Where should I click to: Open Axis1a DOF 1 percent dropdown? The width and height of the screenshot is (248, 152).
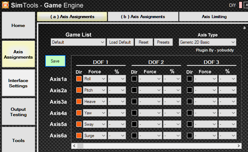click(x=117, y=79)
